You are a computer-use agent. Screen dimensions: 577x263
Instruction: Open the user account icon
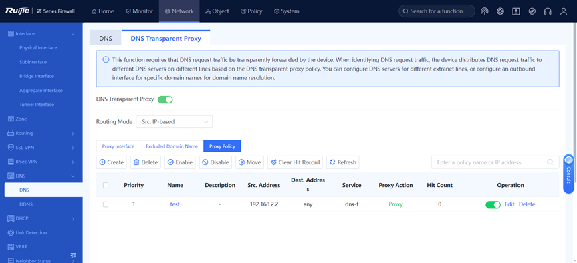coord(564,11)
